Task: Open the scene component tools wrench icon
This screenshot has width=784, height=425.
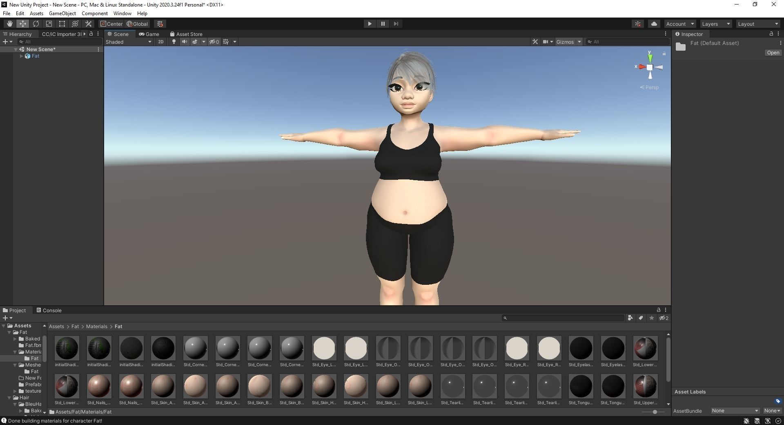Action: tap(535, 42)
